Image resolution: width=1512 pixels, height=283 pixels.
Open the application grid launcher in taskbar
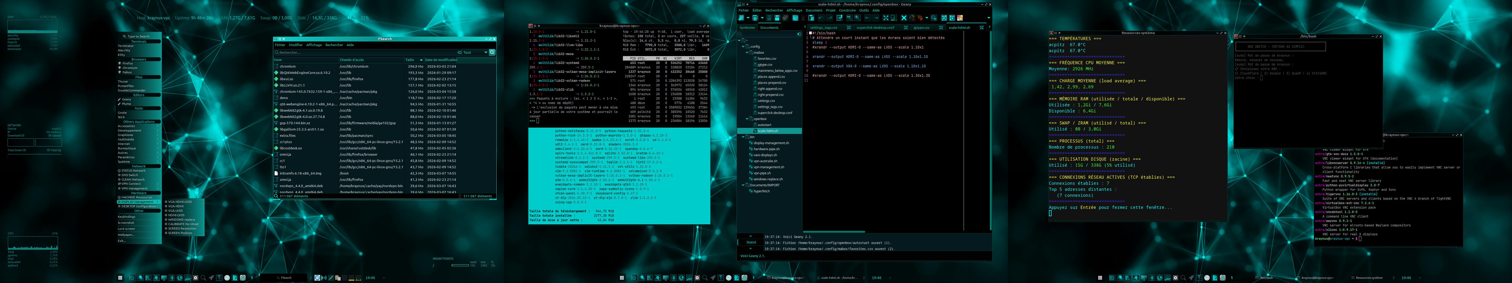pyautogui.click(x=120, y=278)
